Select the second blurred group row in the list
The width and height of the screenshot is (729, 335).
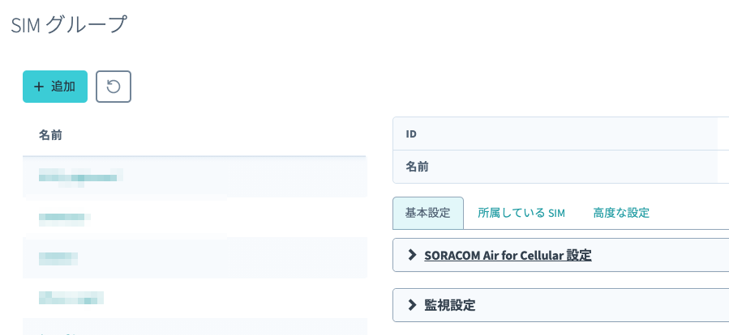click(195, 217)
